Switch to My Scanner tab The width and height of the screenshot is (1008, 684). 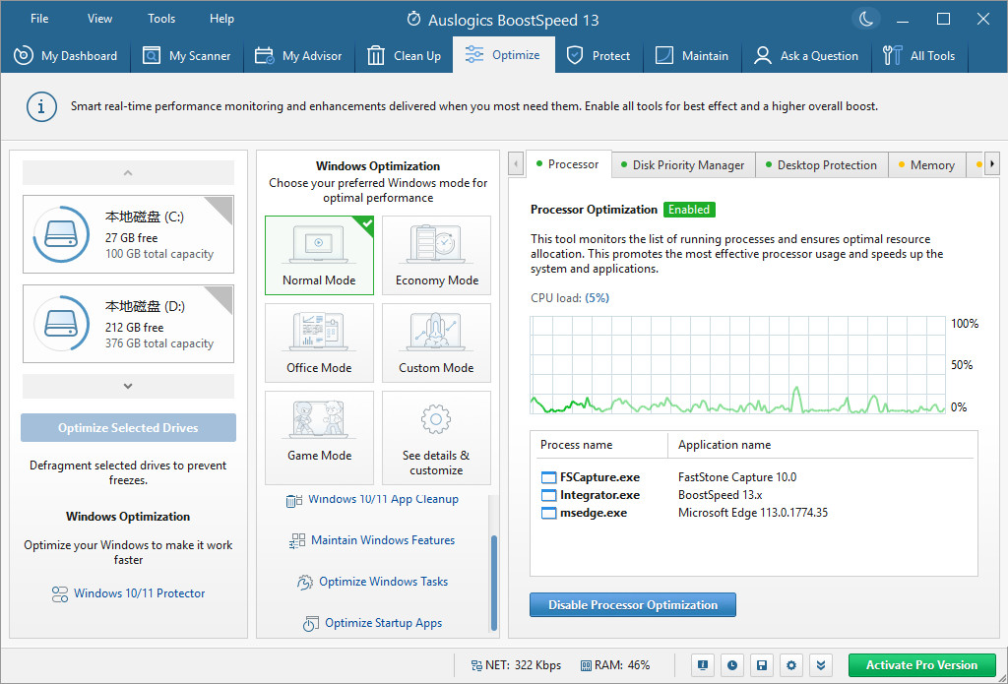coord(187,56)
